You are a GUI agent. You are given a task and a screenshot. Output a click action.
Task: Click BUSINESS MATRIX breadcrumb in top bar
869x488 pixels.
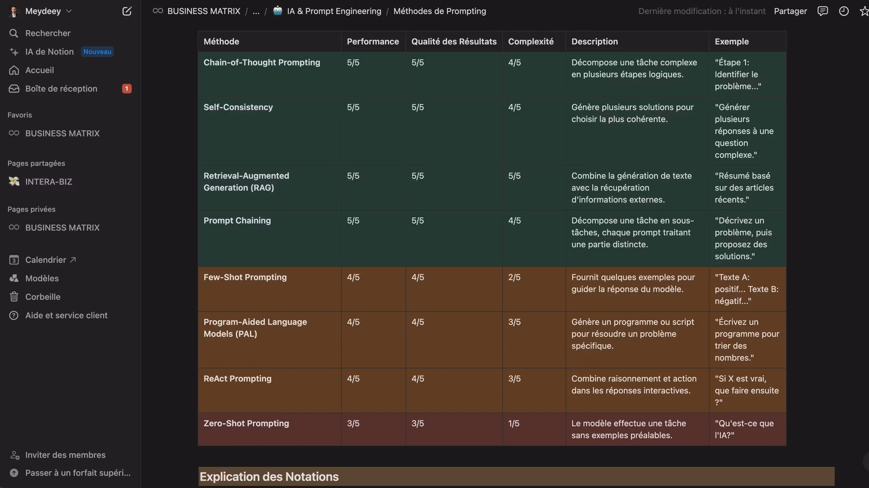203,11
